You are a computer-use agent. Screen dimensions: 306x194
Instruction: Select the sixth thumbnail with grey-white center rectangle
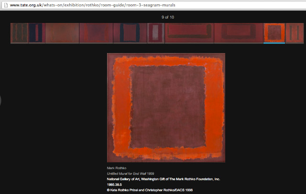156,33
